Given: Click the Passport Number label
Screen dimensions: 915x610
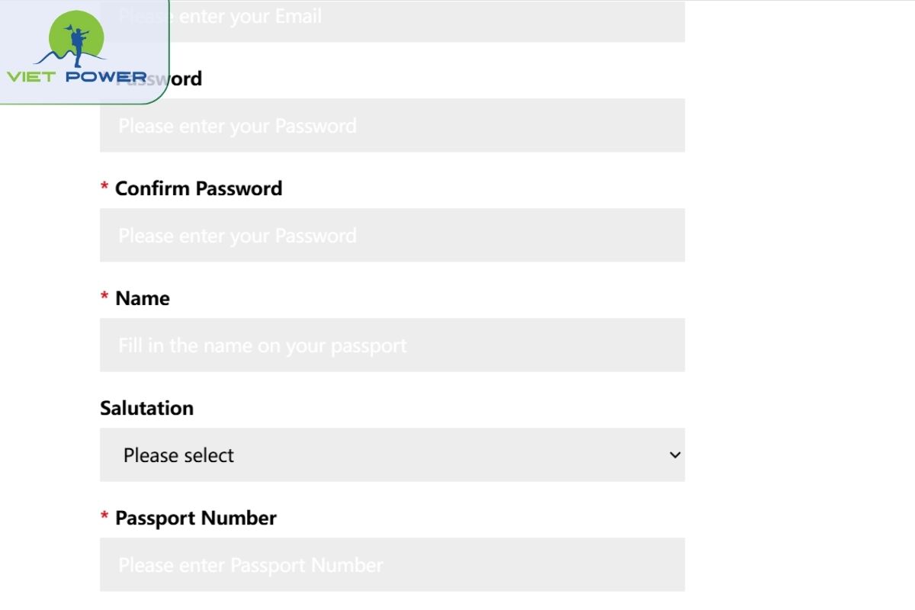Looking at the screenshot, I should (x=195, y=518).
